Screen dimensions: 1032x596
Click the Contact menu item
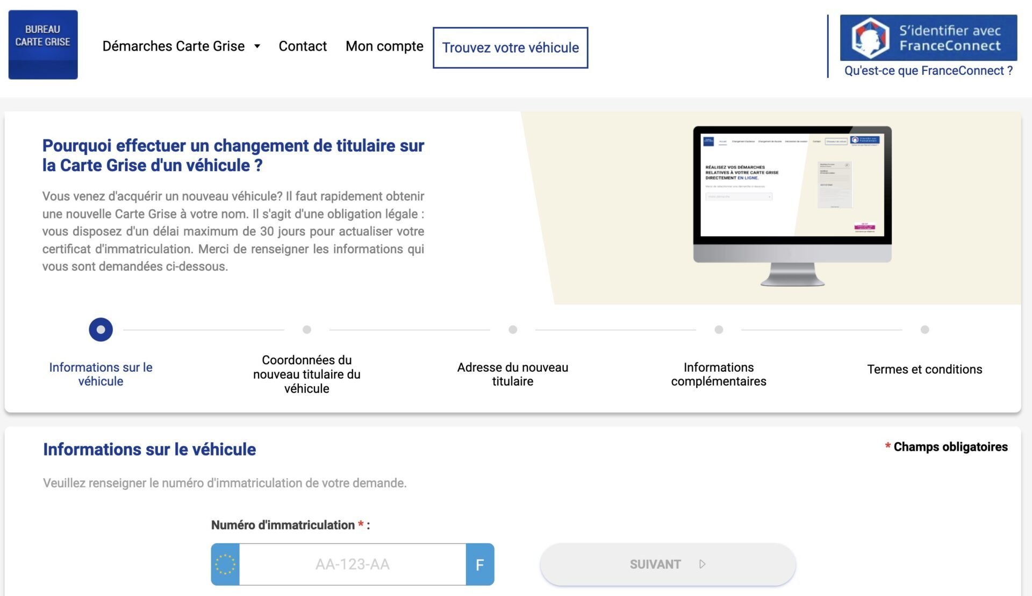coord(303,46)
